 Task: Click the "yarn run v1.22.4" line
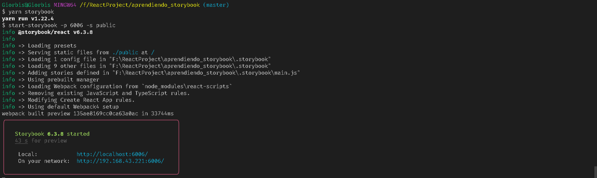28,18
